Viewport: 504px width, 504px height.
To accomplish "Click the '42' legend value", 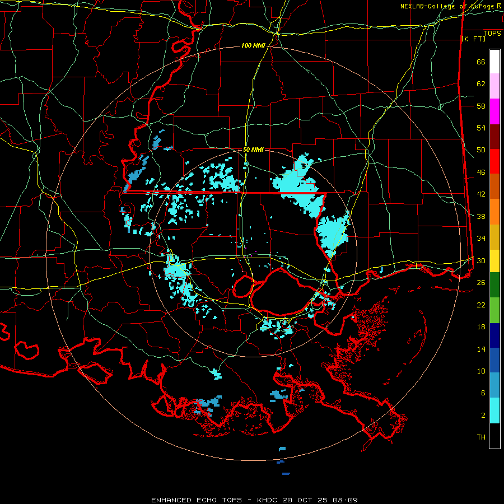I will [x=481, y=194].
